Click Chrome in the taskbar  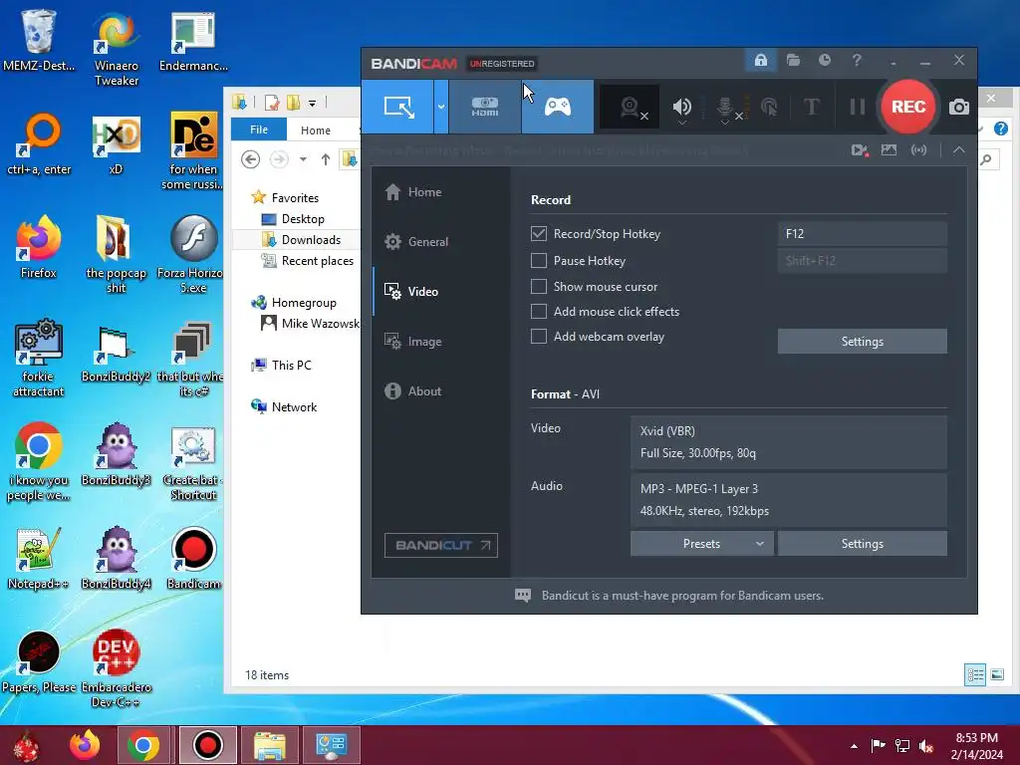pos(143,745)
